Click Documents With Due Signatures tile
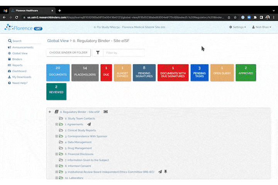Image resolution: width=278 pixels, height=185 pixels. pos(173,72)
